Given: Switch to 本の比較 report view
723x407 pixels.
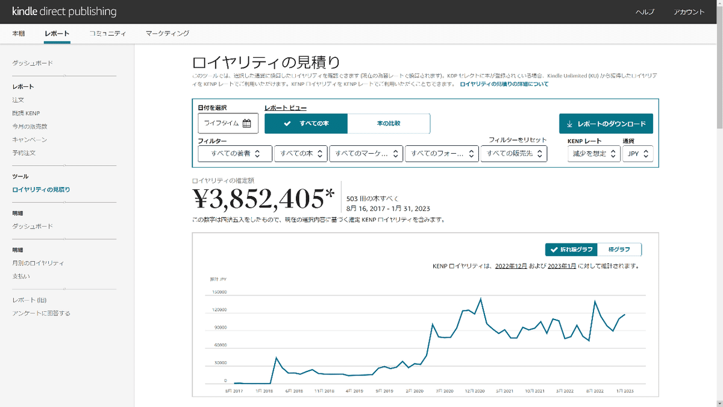Looking at the screenshot, I should pyautogui.click(x=389, y=123).
